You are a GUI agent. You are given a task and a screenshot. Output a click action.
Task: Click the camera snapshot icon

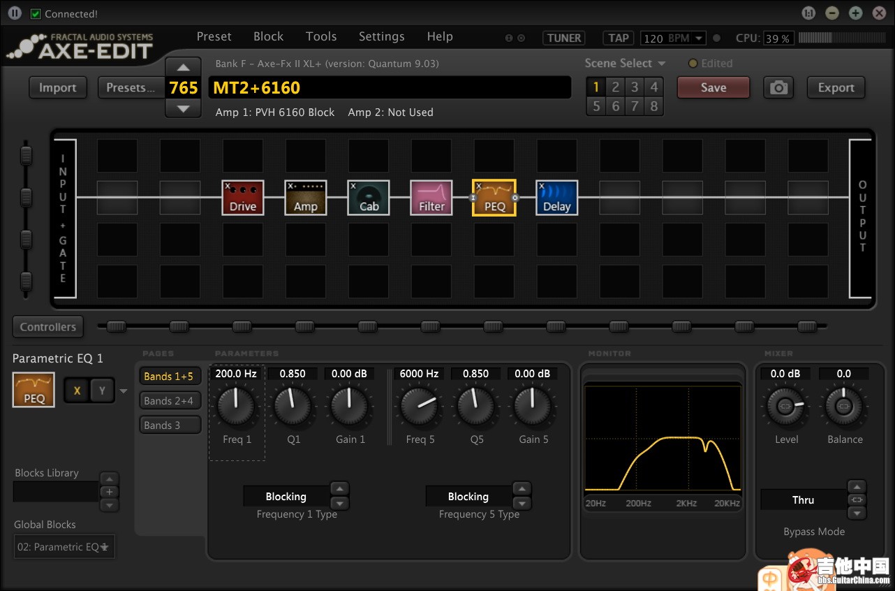click(778, 88)
